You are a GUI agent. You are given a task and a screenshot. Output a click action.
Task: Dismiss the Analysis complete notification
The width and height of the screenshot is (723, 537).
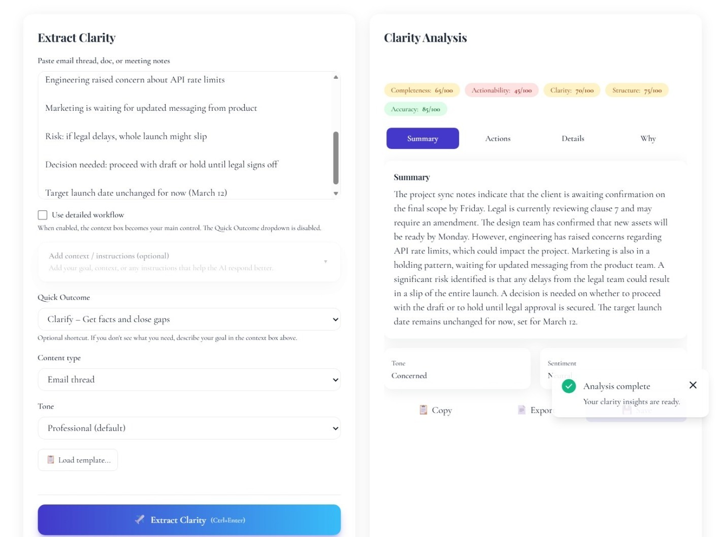tap(693, 385)
